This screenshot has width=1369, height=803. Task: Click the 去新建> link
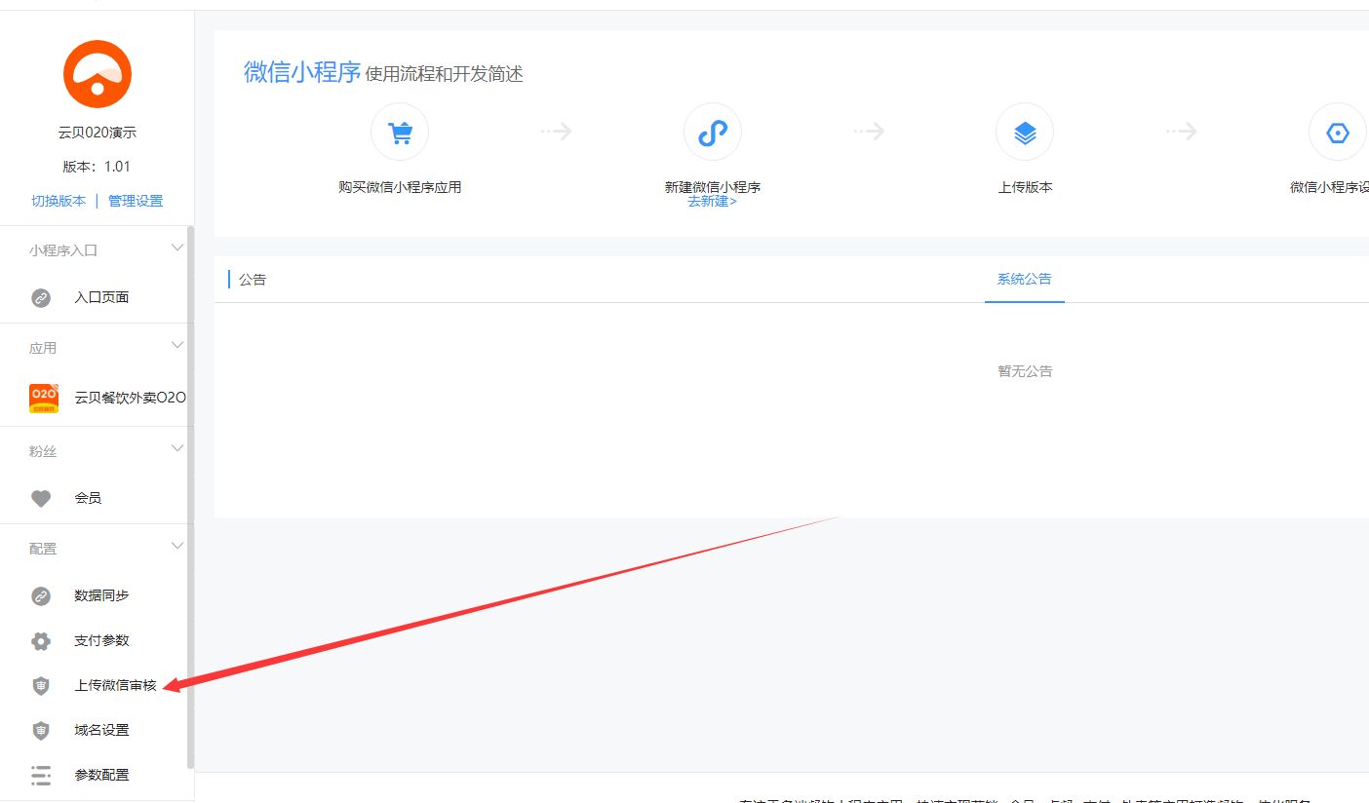pos(712,202)
